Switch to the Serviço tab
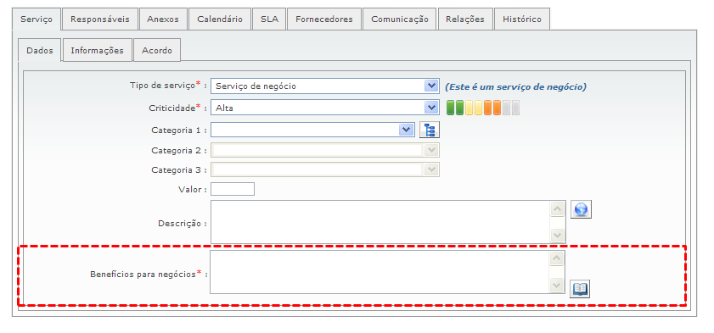 (x=37, y=19)
